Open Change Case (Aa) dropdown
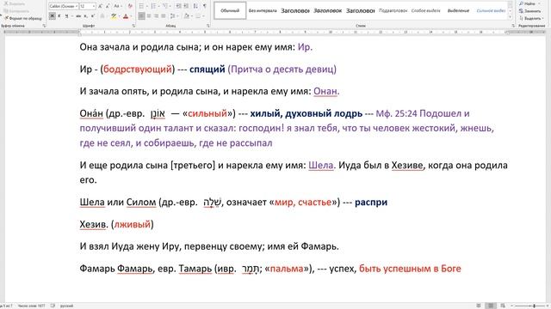This screenshot has height=309, width=551. coord(118,6)
